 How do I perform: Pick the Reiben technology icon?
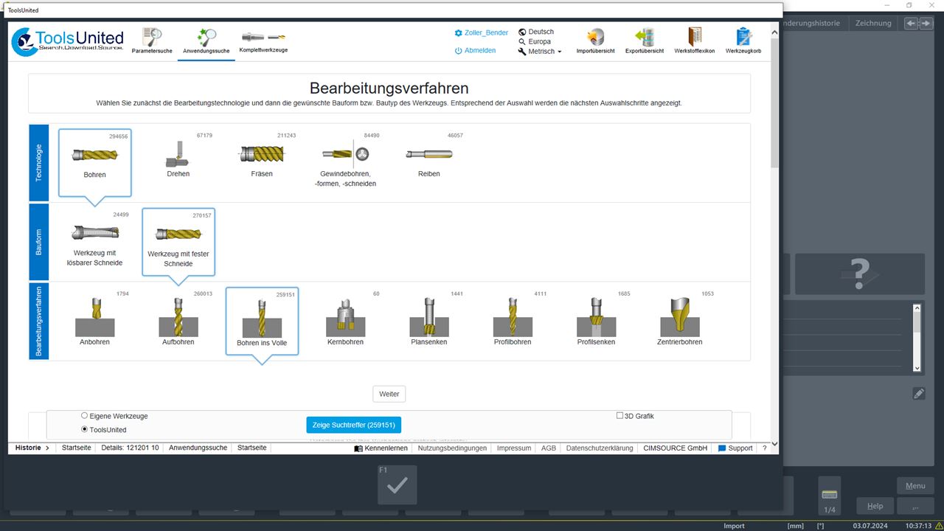tap(428, 155)
